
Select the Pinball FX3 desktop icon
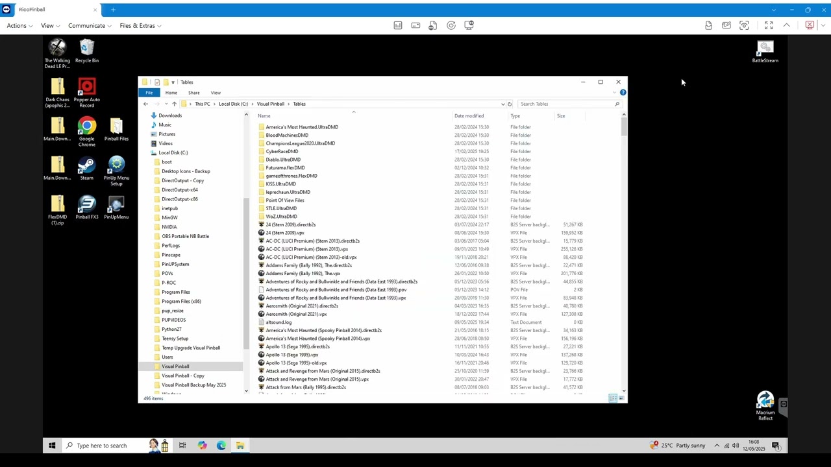point(86,208)
